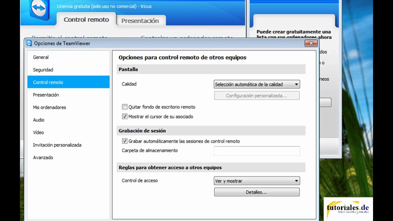Screen dimensions: 393x221
Task: Open the Audio options category
Action: pos(68,120)
